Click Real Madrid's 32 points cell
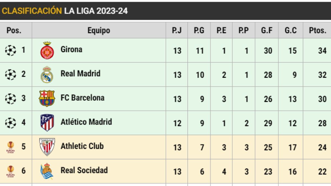Screen dimensions: 331x186 click(x=322, y=75)
